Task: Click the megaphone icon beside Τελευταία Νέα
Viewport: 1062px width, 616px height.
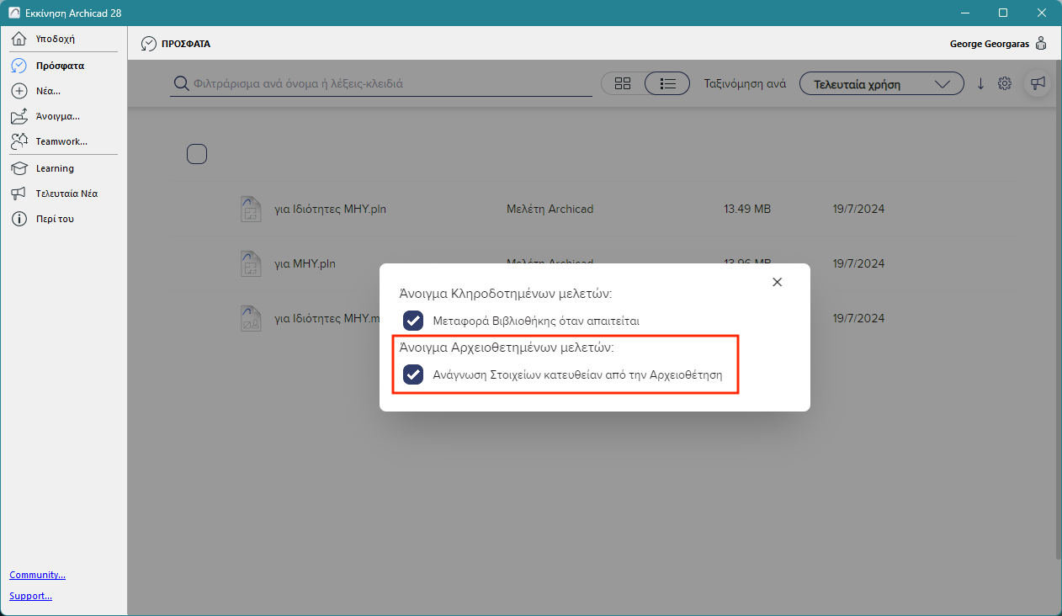Action: pos(19,194)
